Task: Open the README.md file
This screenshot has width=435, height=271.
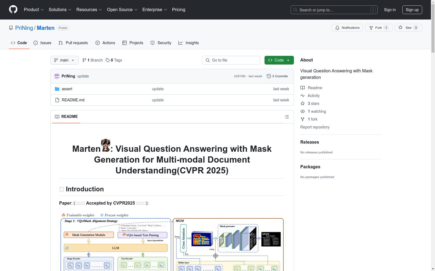Action: tap(73, 100)
